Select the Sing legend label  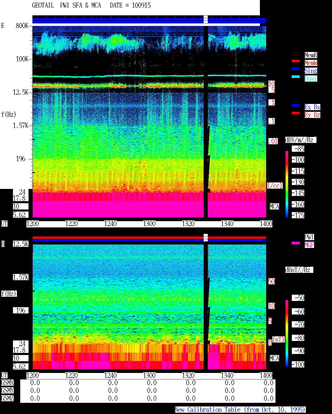[311, 71]
